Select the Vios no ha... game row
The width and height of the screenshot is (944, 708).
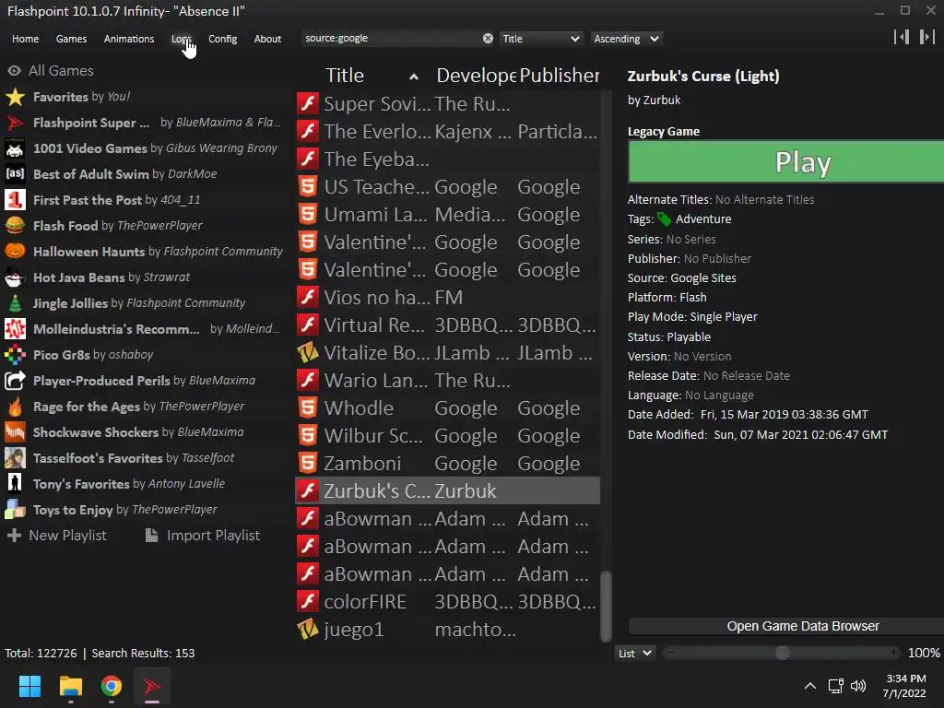tap(447, 298)
